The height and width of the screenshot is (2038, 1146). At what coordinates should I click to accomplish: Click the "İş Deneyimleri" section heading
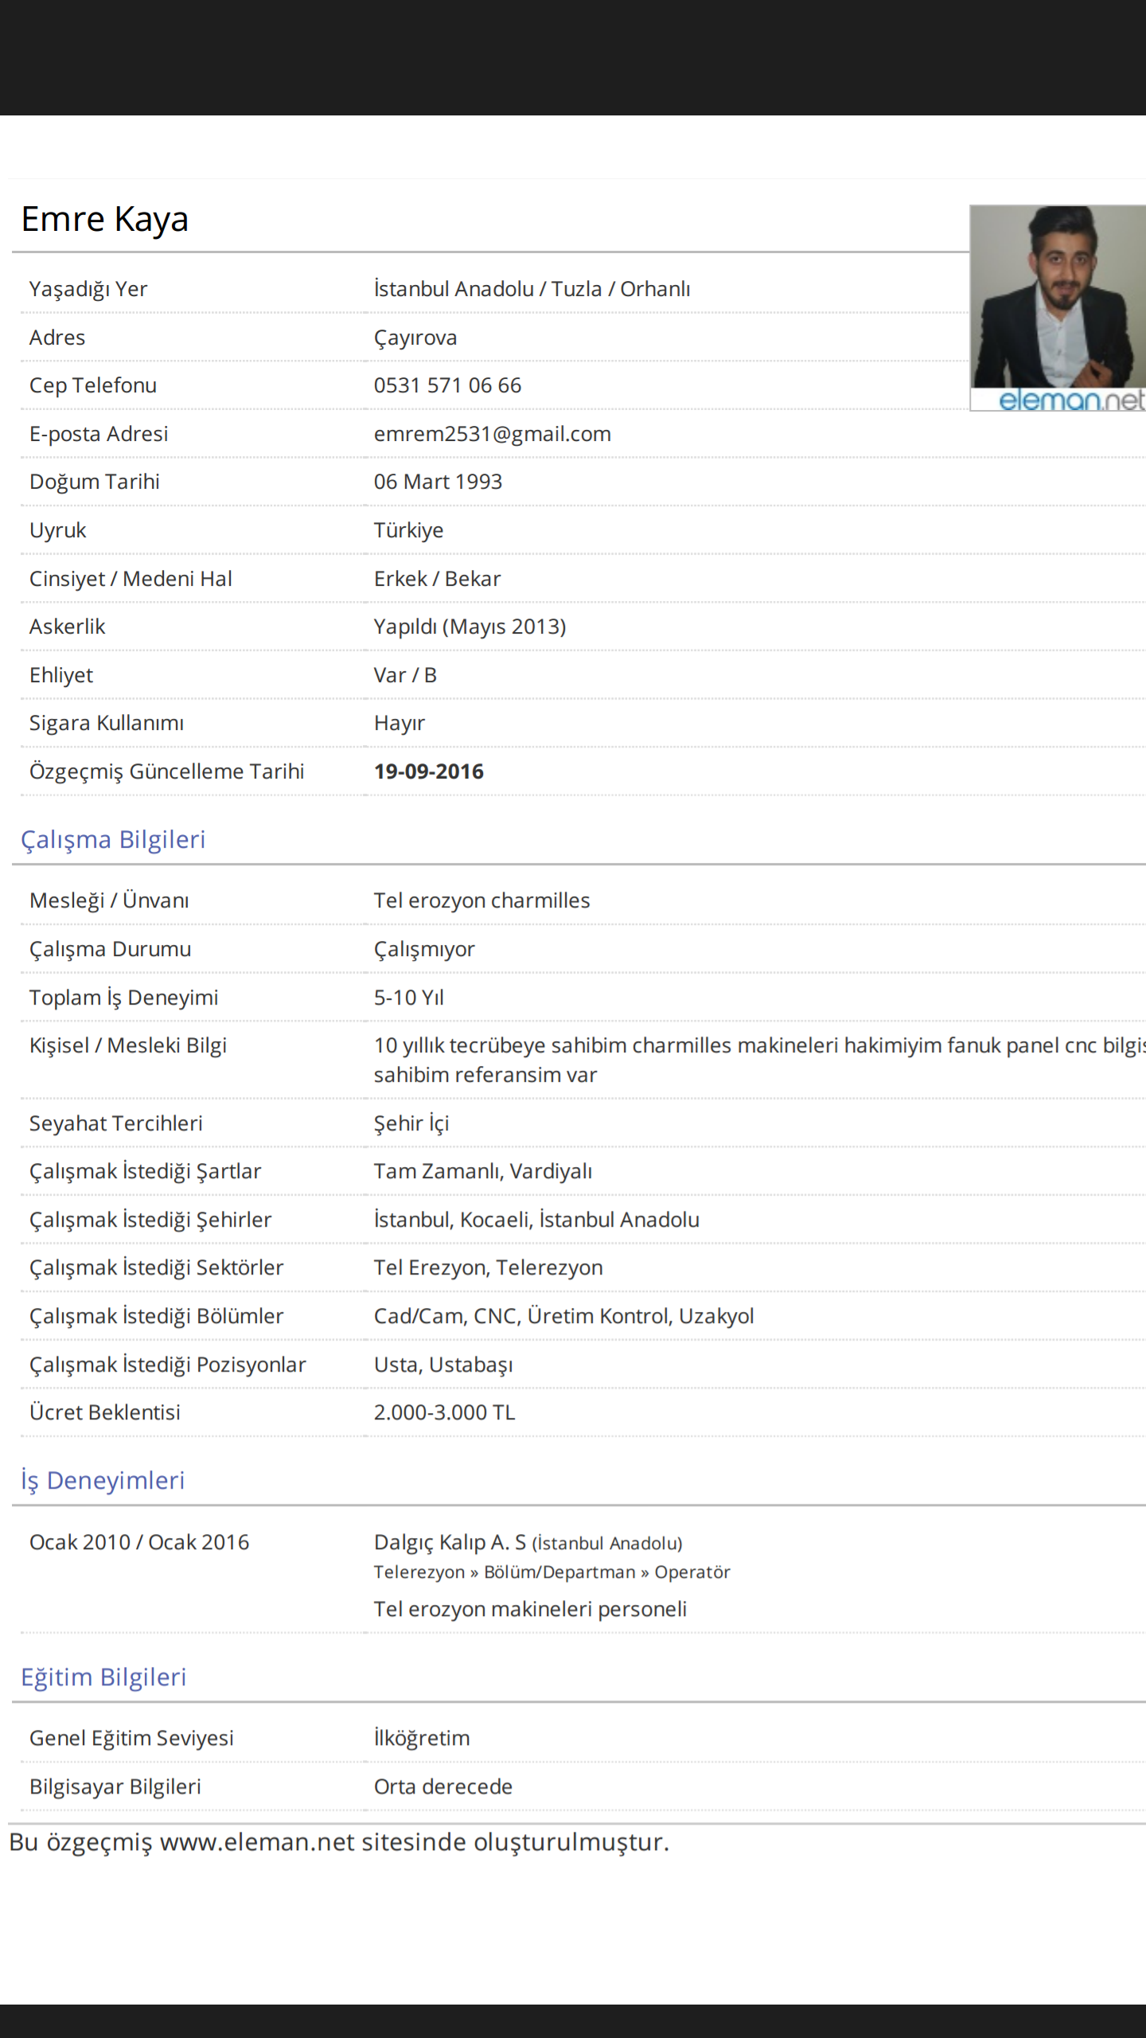[x=103, y=1481]
